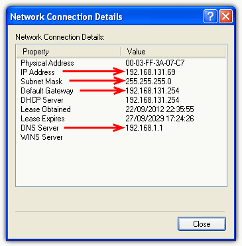Click the help question mark icon

pos(210,17)
